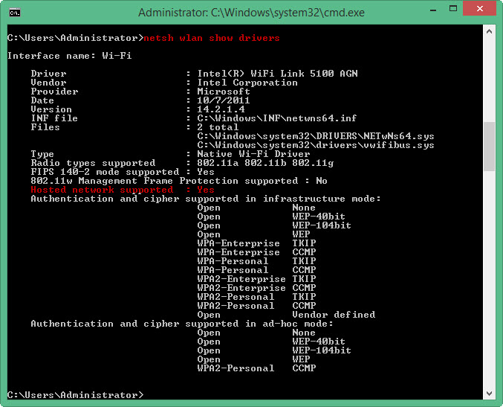
Task: Click the driver date 10/7/2011
Action: pos(224,100)
